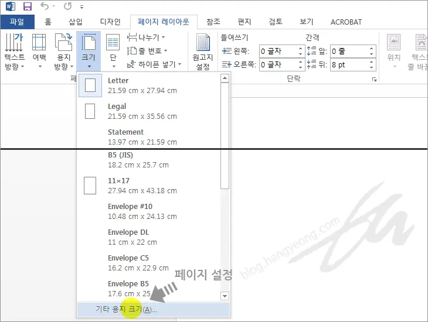
Task: Open the 줄 번호 line numbers dropdown
Action: tap(147, 51)
